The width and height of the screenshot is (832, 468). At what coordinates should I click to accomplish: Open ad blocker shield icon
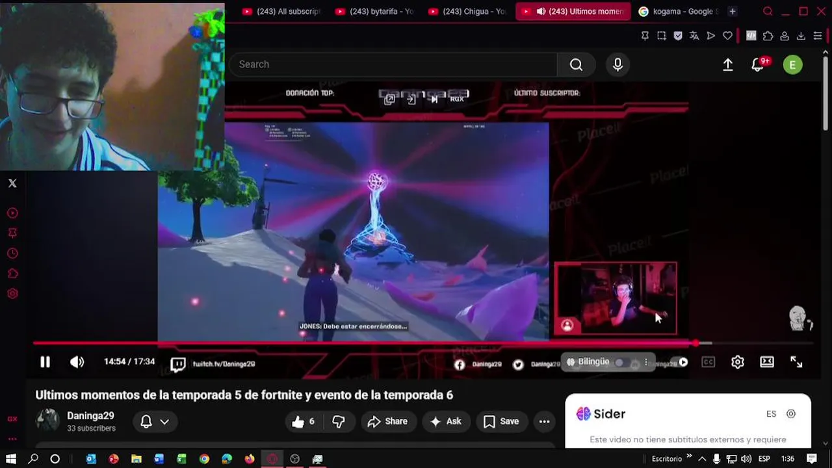678,36
